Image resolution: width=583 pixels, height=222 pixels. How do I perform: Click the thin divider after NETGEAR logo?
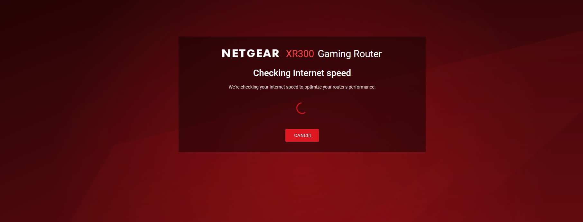pyautogui.click(x=282, y=54)
